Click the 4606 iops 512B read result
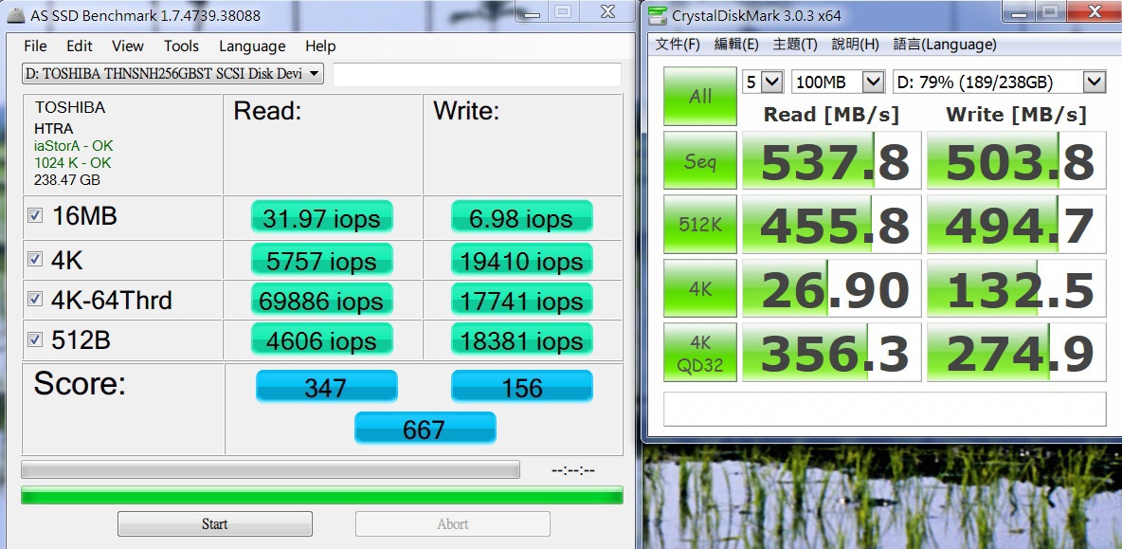The width and height of the screenshot is (1122, 549). tap(322, 340)
